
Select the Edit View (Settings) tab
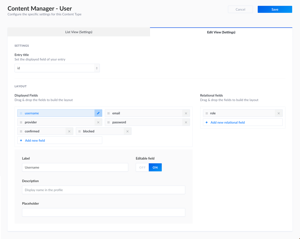coord(221,32)
